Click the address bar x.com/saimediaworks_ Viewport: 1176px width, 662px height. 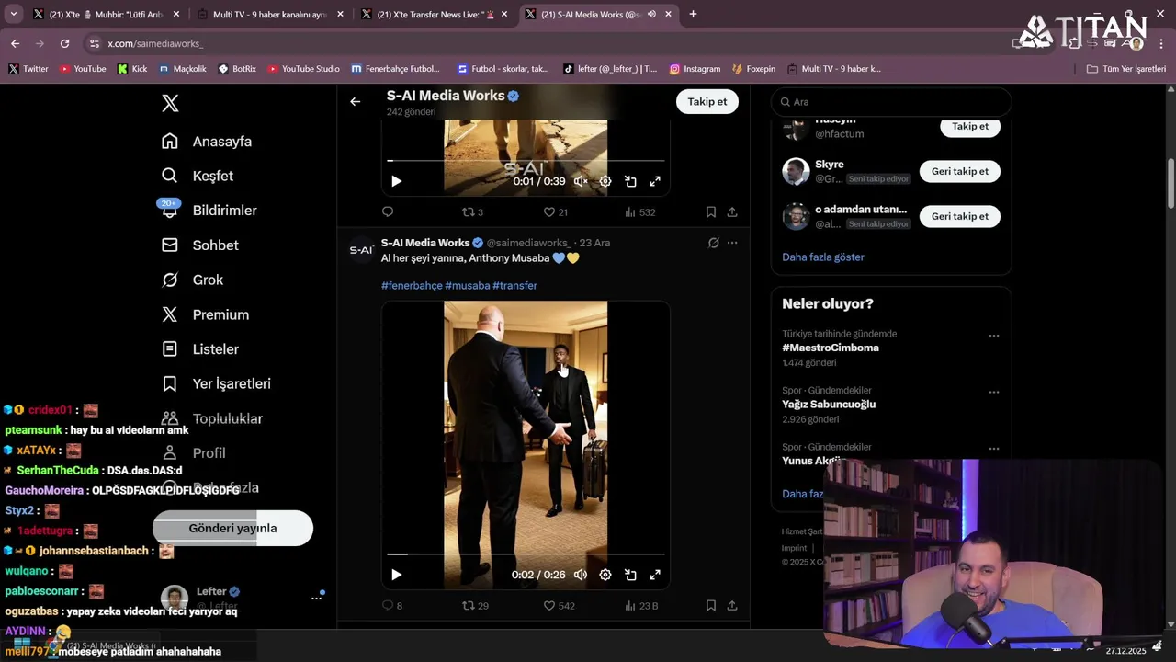[x=154, y=44]
